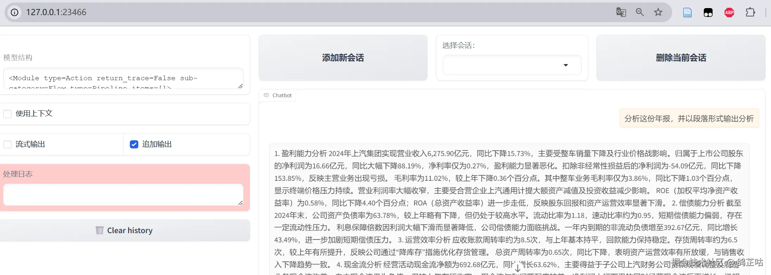Viewport: 771px width, 275px height.
Task: Click the 添加新会话 button
Action: click(x=343, y=58)
